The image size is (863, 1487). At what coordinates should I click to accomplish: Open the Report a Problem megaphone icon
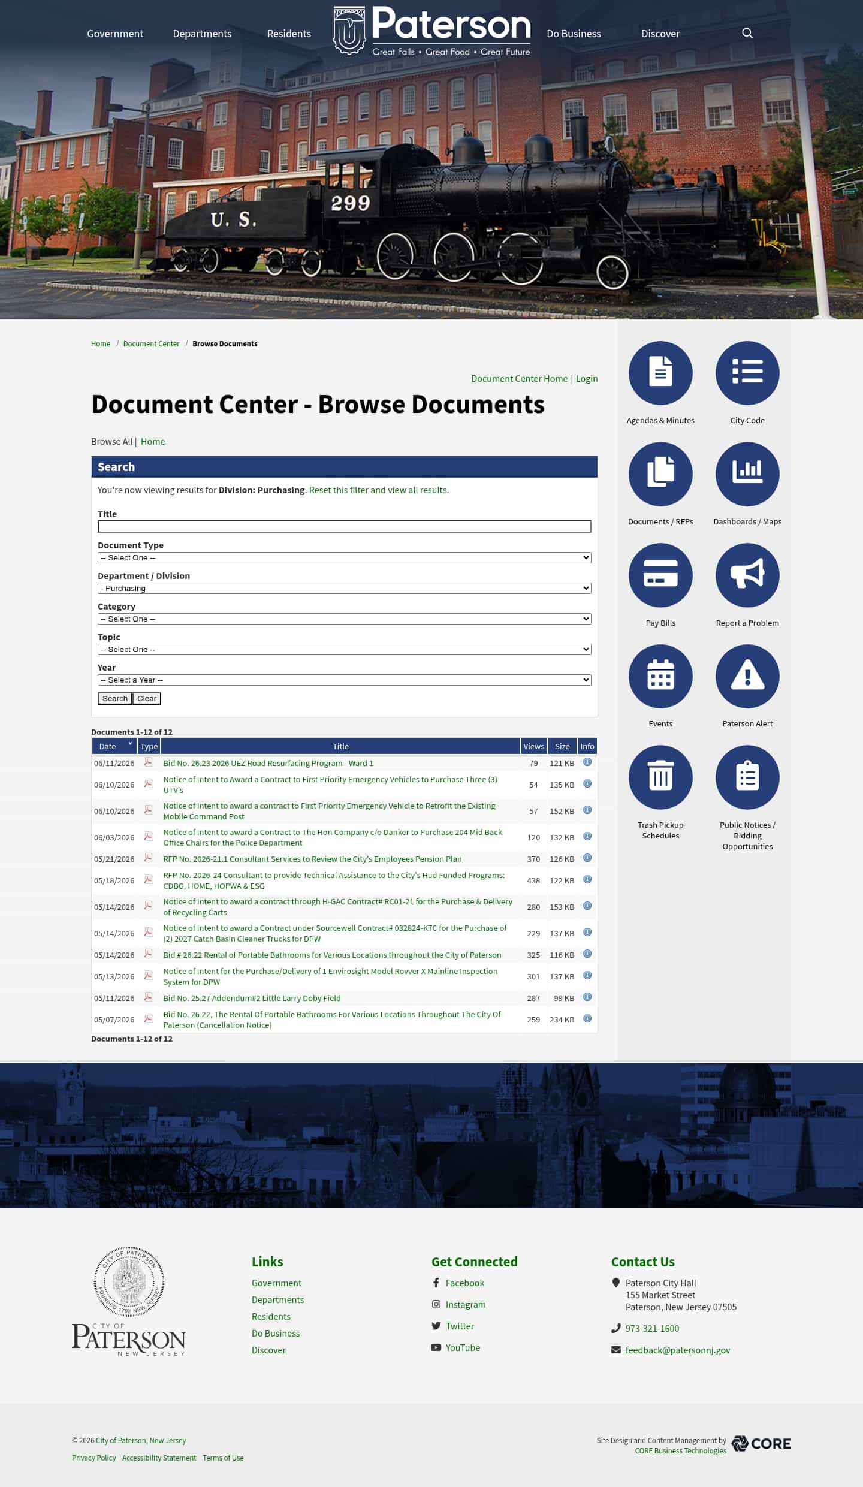pyautogui.click(x=747, y=575)
